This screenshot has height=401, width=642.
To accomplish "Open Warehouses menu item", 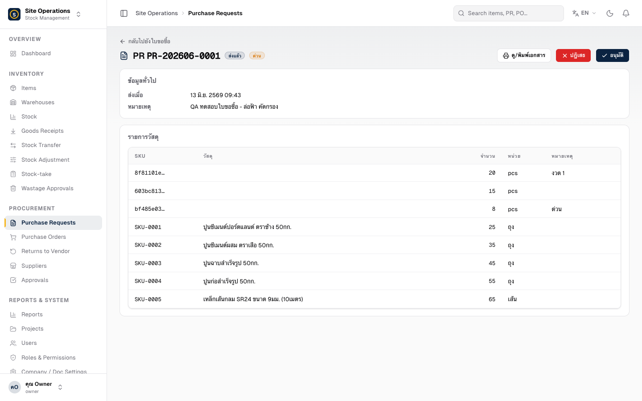I will [53, 102].
